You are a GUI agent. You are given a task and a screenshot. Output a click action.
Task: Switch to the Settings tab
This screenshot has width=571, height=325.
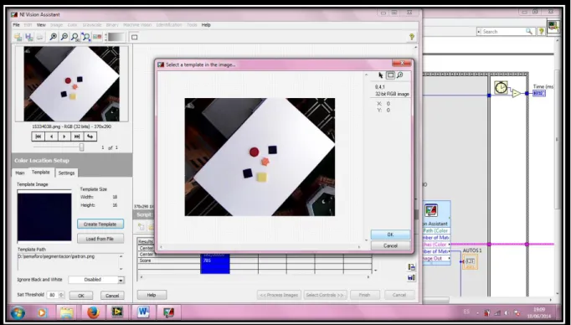67,173
